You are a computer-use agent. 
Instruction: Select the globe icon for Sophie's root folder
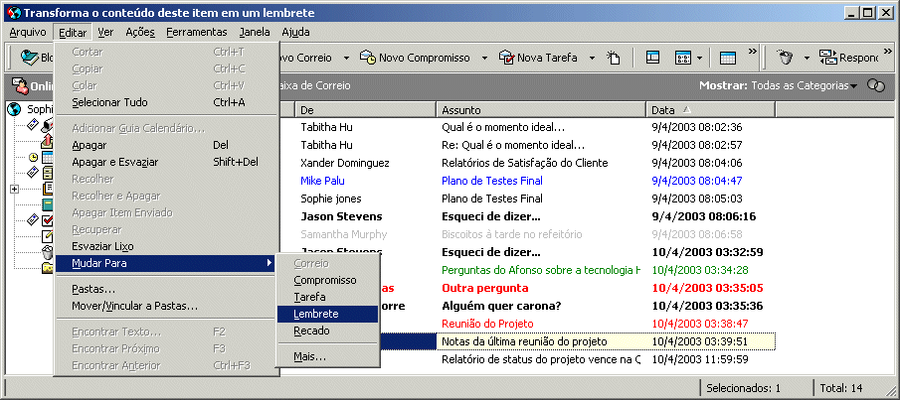pos(14,109)
